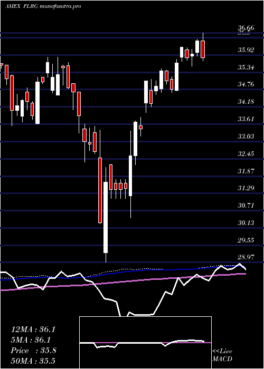Click the 'Price : 35.8' readout
264x369 pixels.
[33, 351]
